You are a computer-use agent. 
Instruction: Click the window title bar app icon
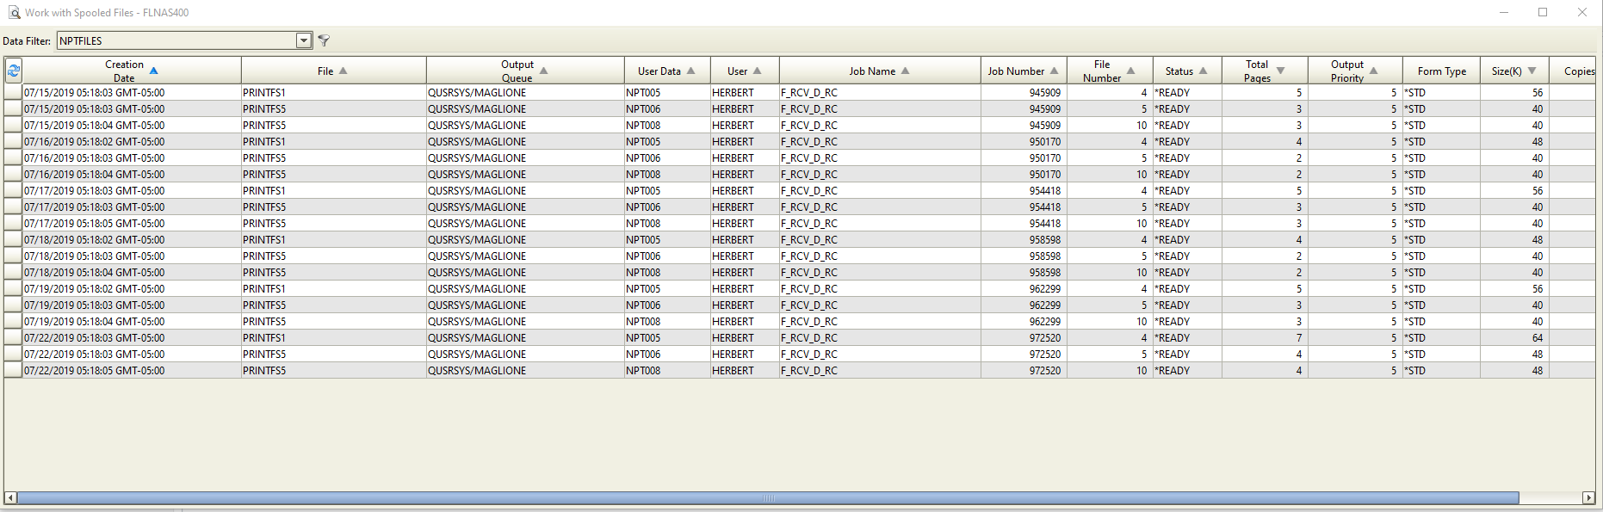pos(14,12)
